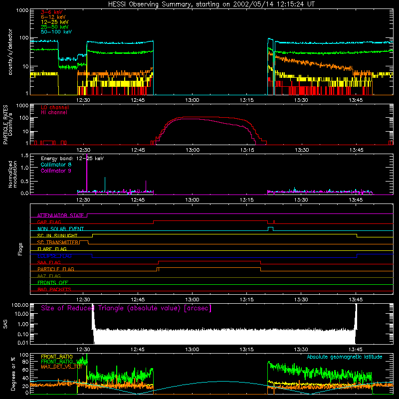Click the "MAX_DET_VS_TOT" legend entry
Screen dimensions: 399x399
(x=61, y=367)
